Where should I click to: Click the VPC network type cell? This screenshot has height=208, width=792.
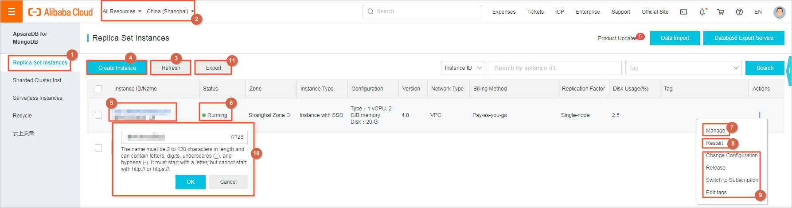[436, 115]
